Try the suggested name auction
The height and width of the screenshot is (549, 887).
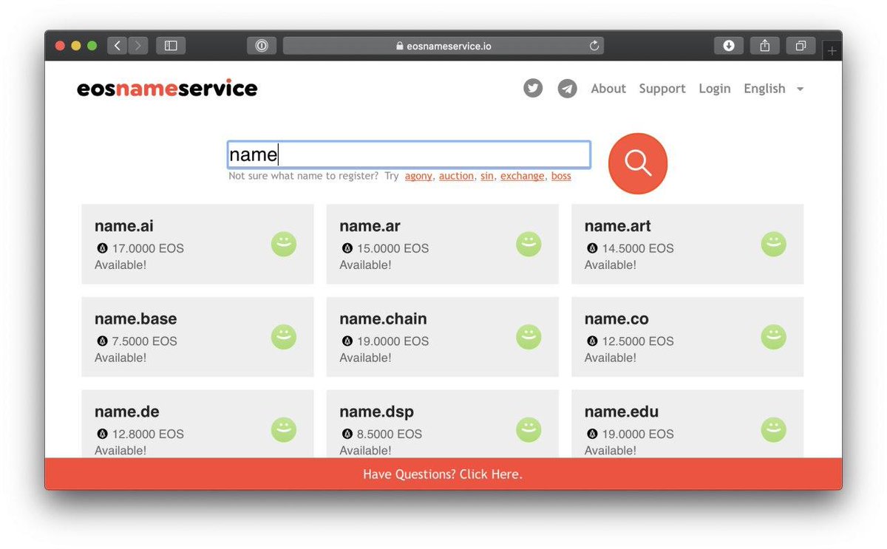(456, 176)
